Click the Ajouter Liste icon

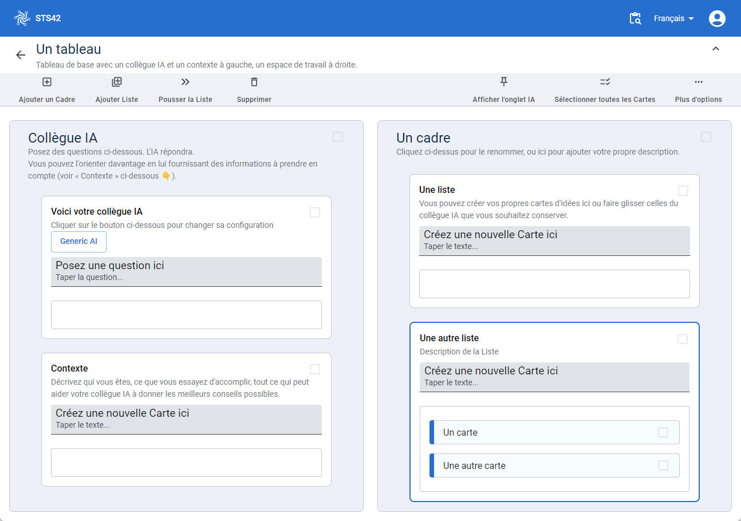(117, 82)
